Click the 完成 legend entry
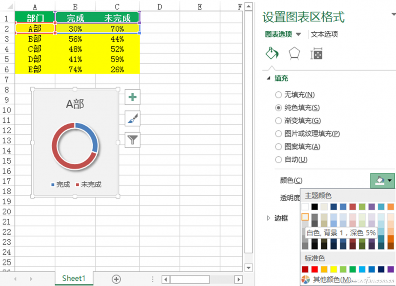 60,184
